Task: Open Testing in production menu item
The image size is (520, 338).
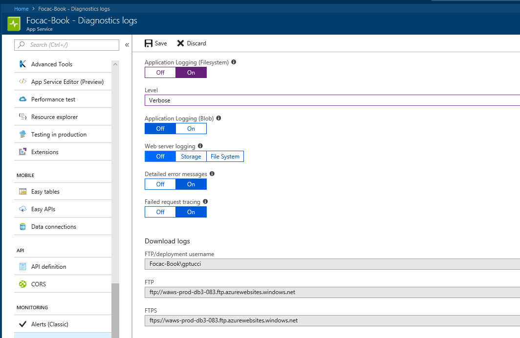Action: click(x=63, y=134)
